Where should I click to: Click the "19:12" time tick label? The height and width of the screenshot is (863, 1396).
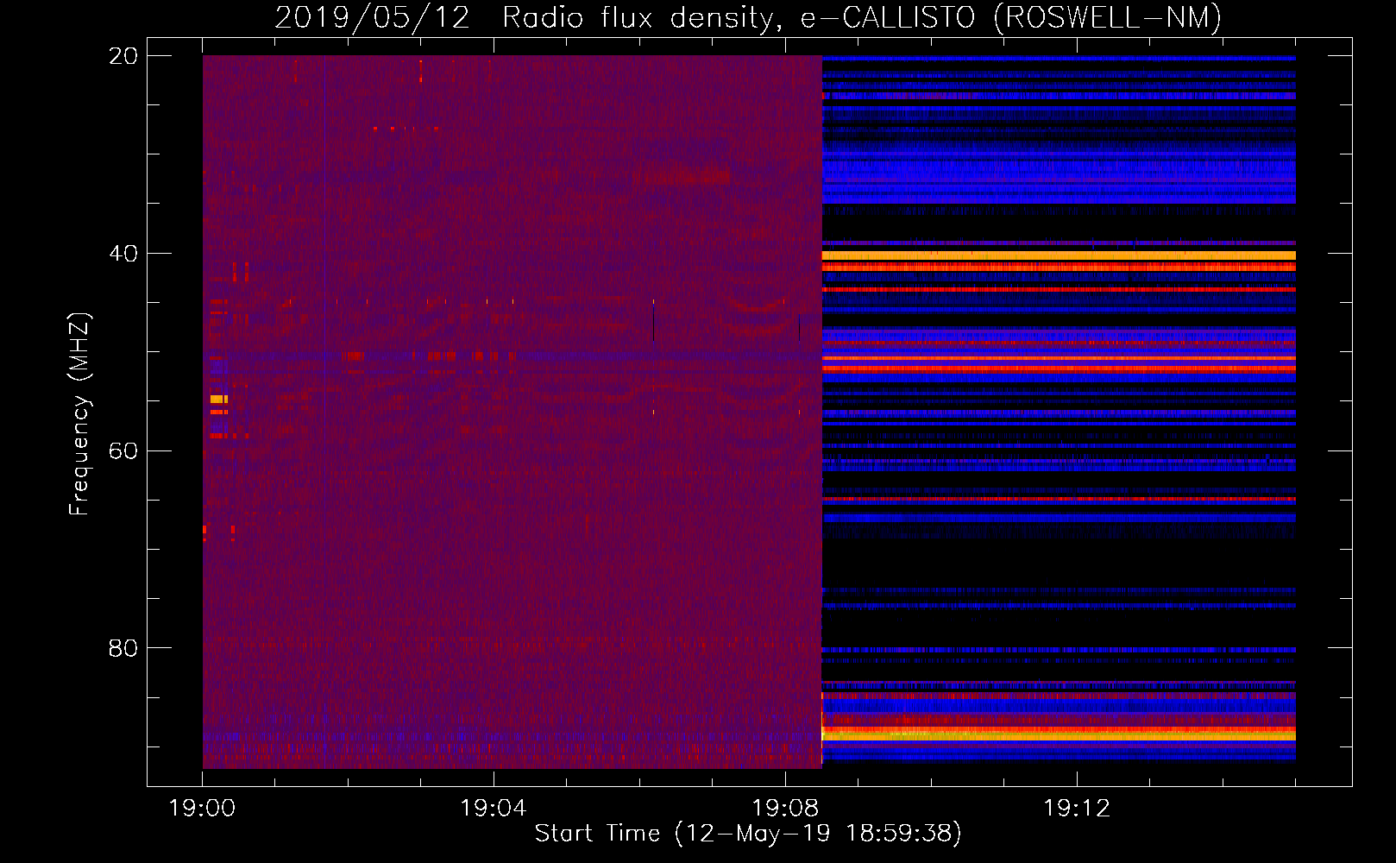click(1077, 809)
